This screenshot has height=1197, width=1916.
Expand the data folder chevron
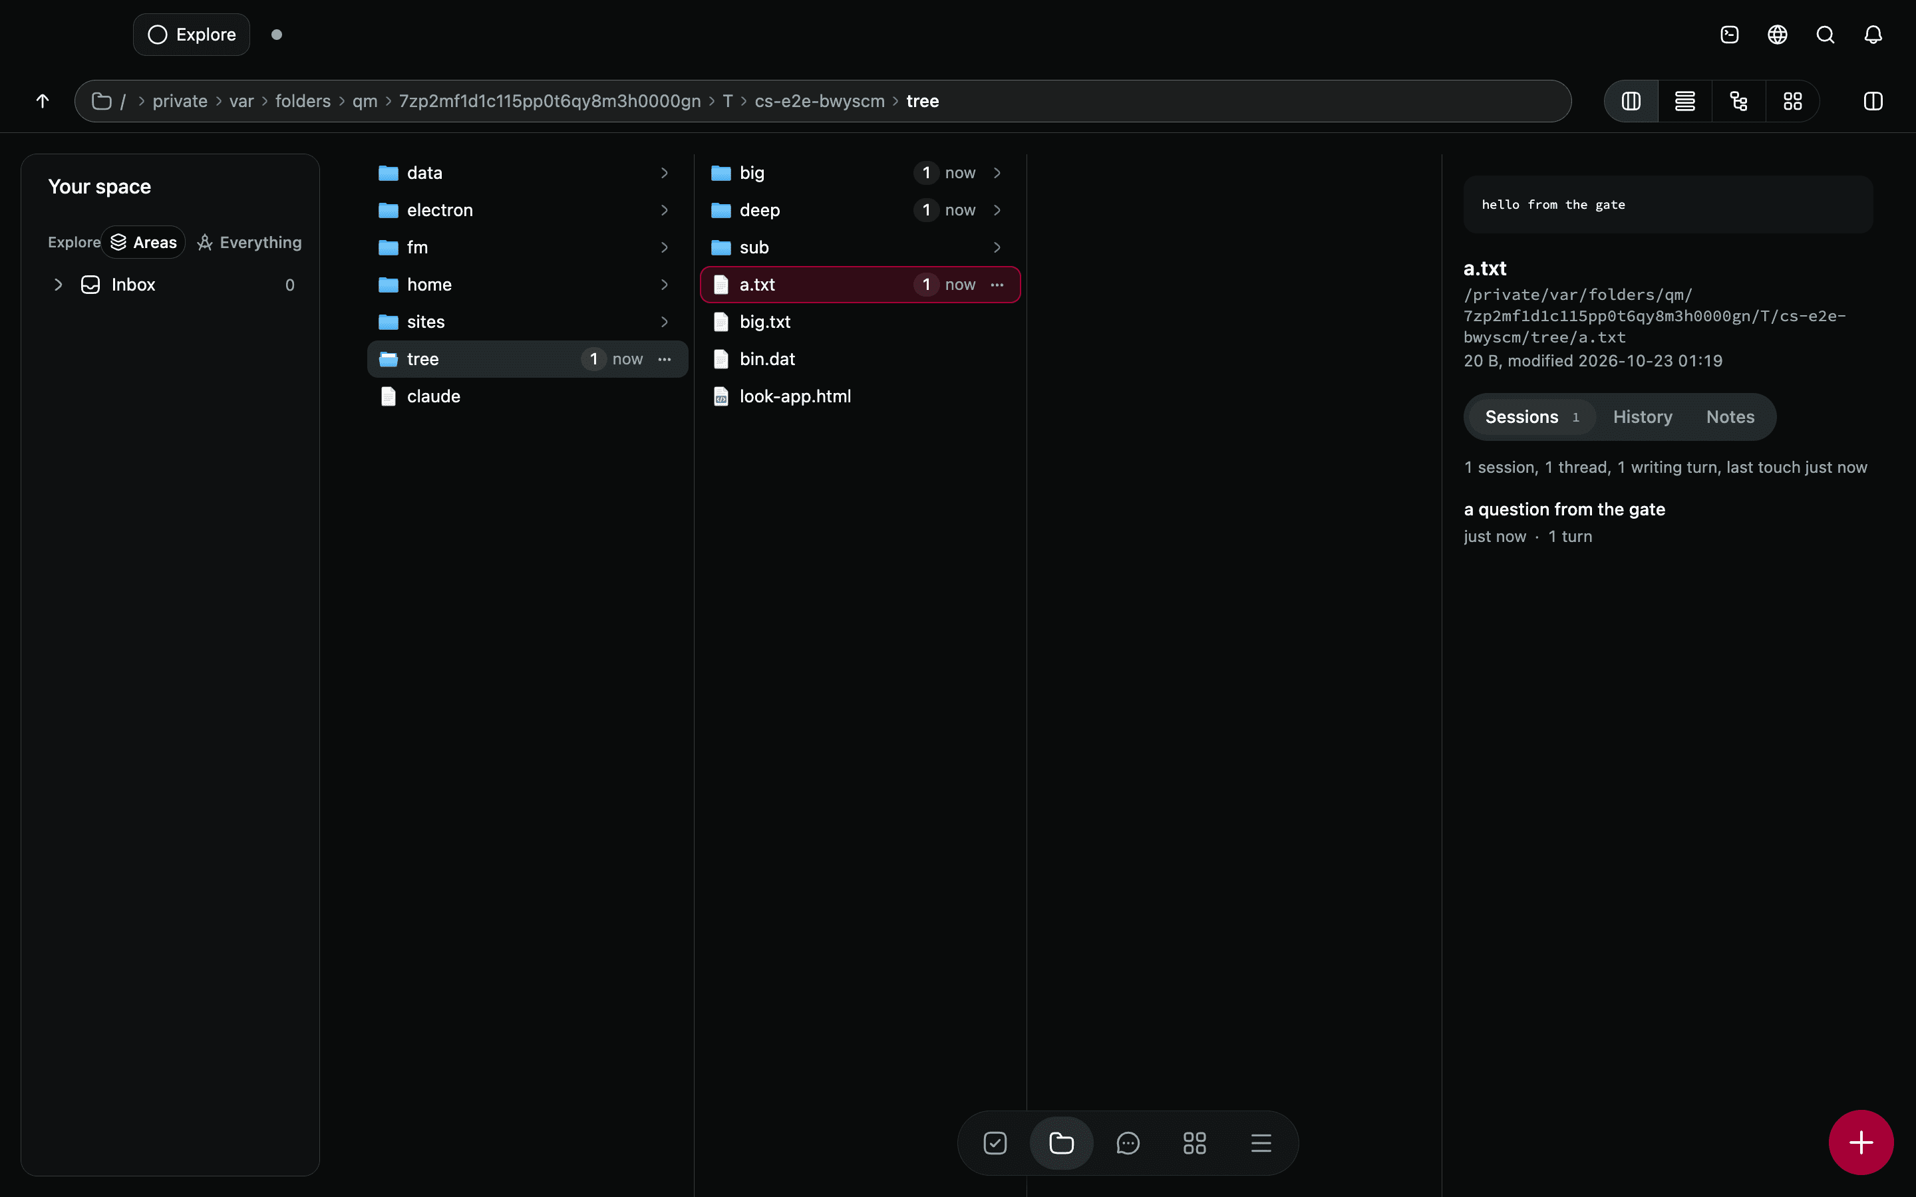coord(664,173)
